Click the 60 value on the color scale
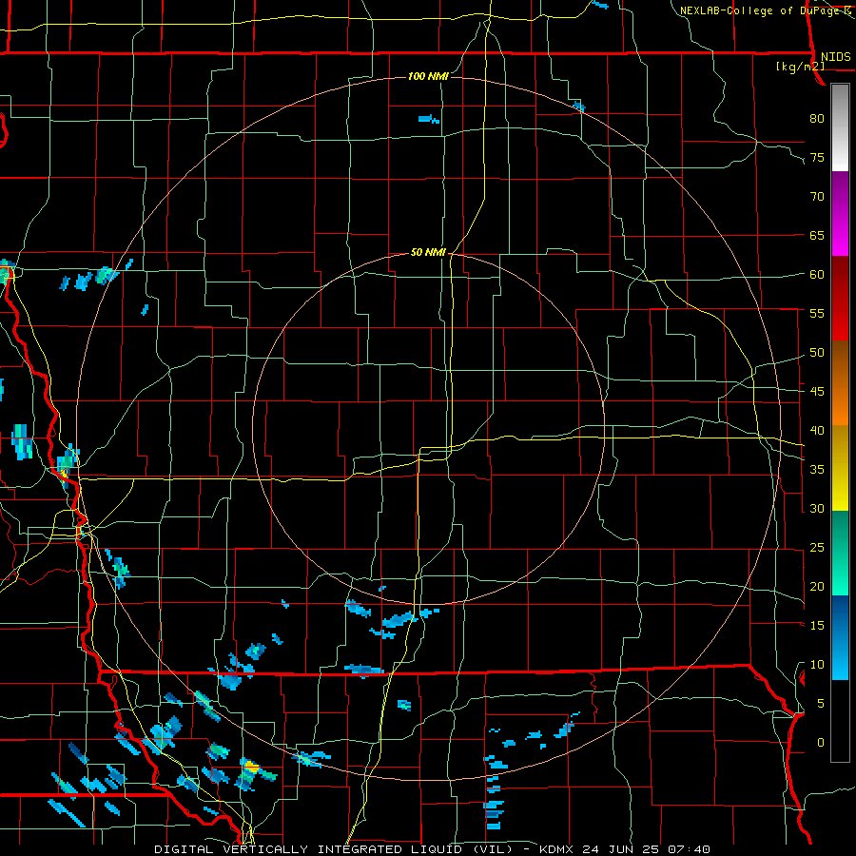Screen dimensions: 856x856 817,275
